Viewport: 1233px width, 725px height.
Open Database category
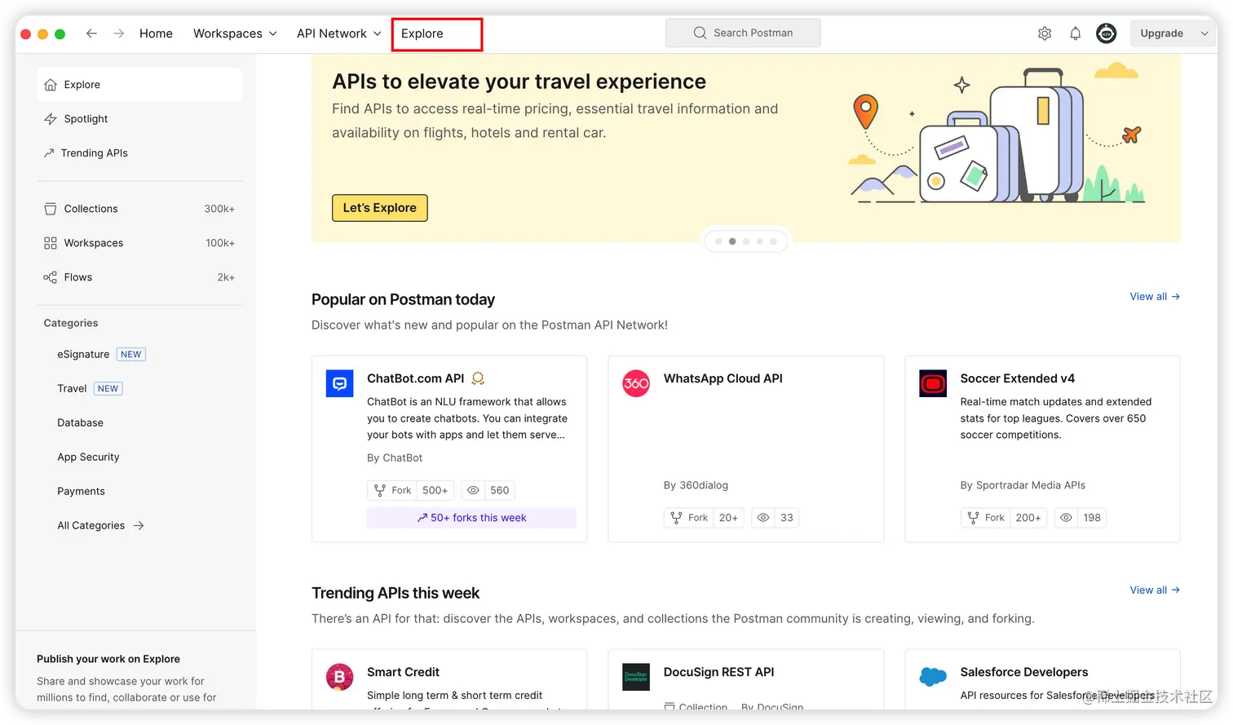80,423
